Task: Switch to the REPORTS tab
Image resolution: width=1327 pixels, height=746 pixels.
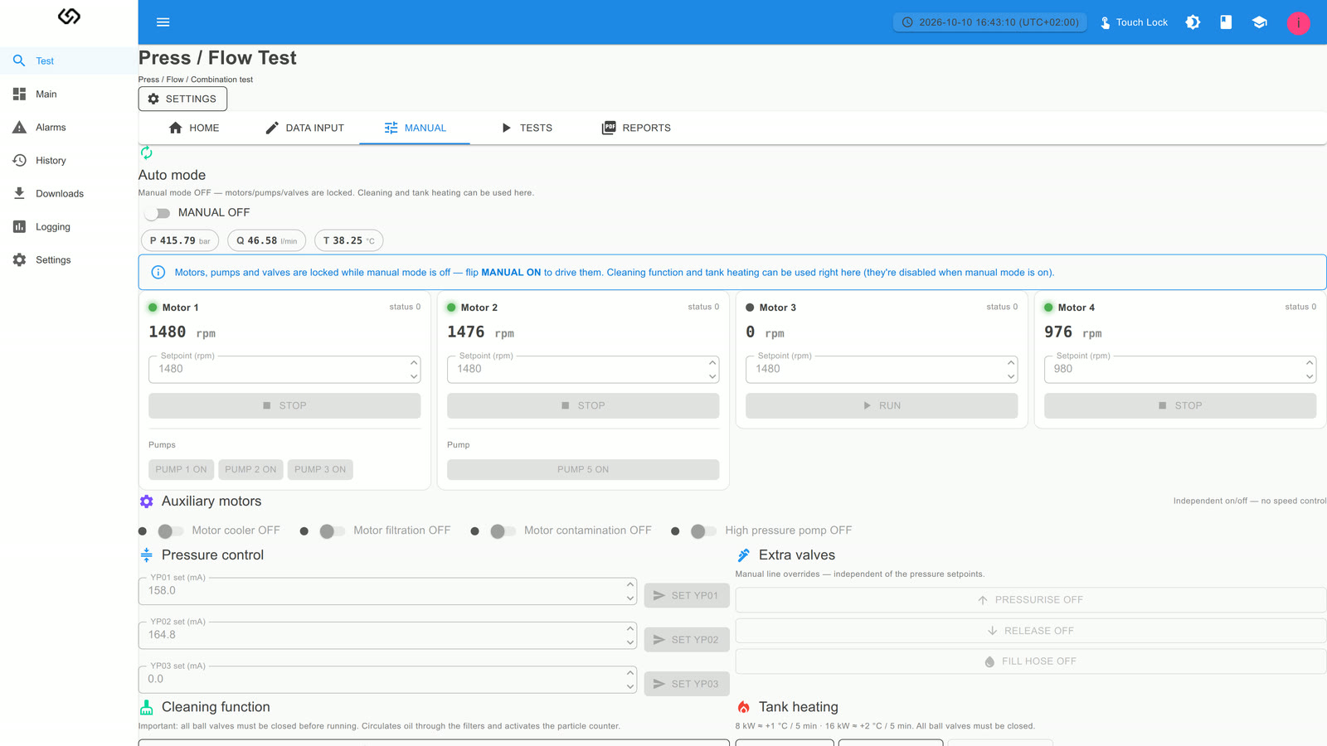Action: (636, 128)
